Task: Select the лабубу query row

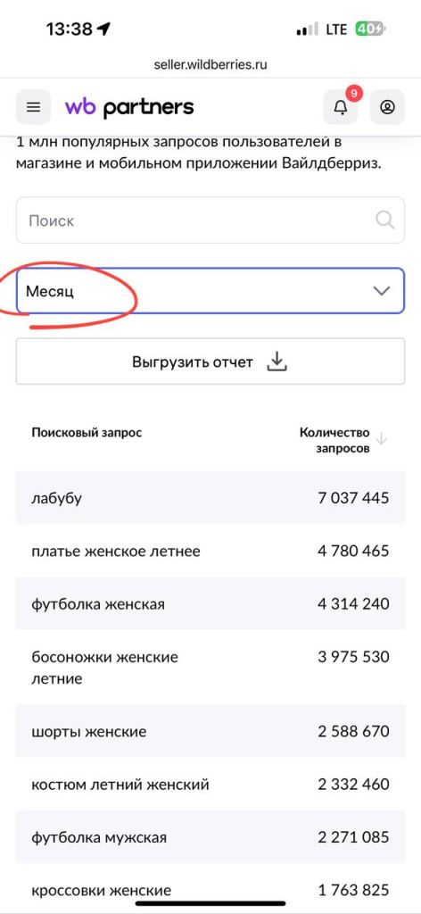Action: [x=210, y=498]
